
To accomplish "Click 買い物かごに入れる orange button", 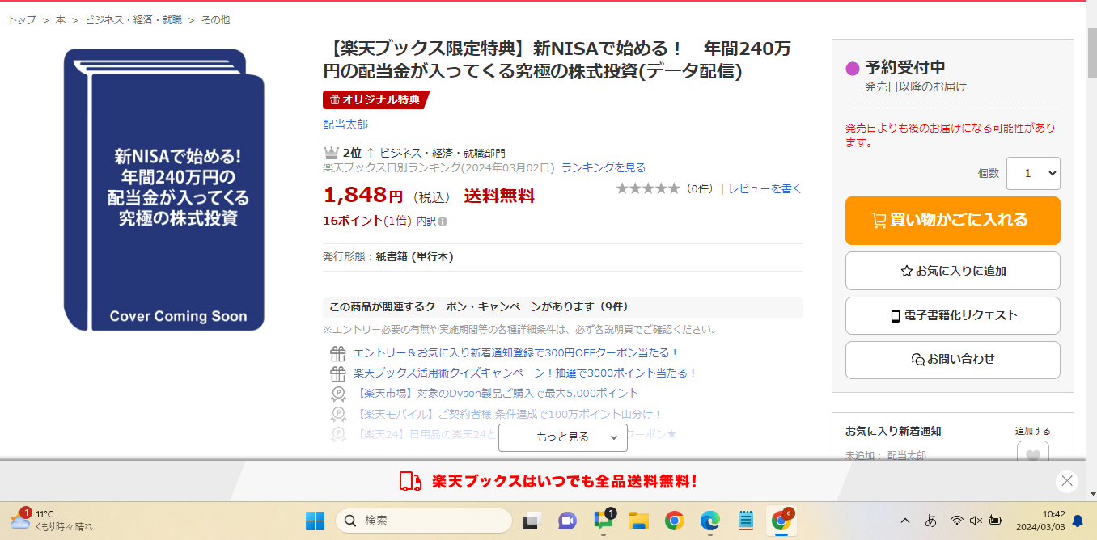I will [952, 220].
